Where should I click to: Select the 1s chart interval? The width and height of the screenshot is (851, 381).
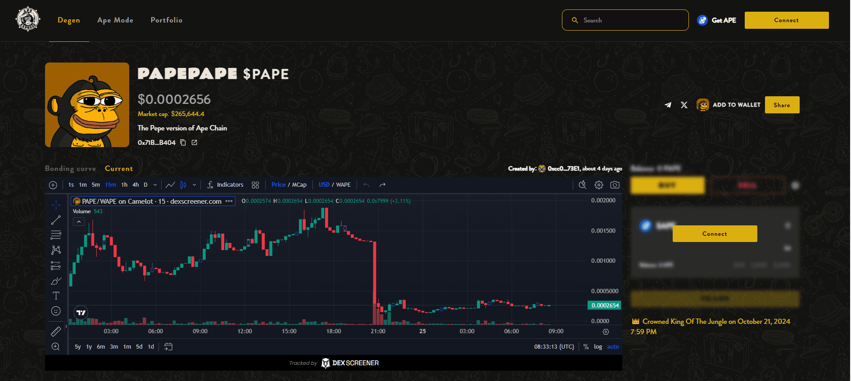71,185
